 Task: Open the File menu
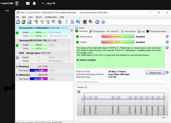click(18, 17)
